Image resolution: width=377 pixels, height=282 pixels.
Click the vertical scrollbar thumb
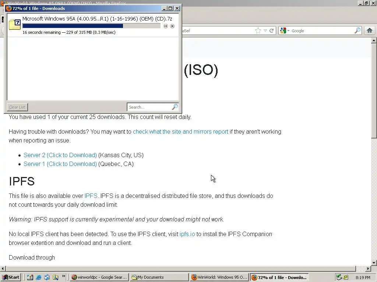tap(374, 91)
